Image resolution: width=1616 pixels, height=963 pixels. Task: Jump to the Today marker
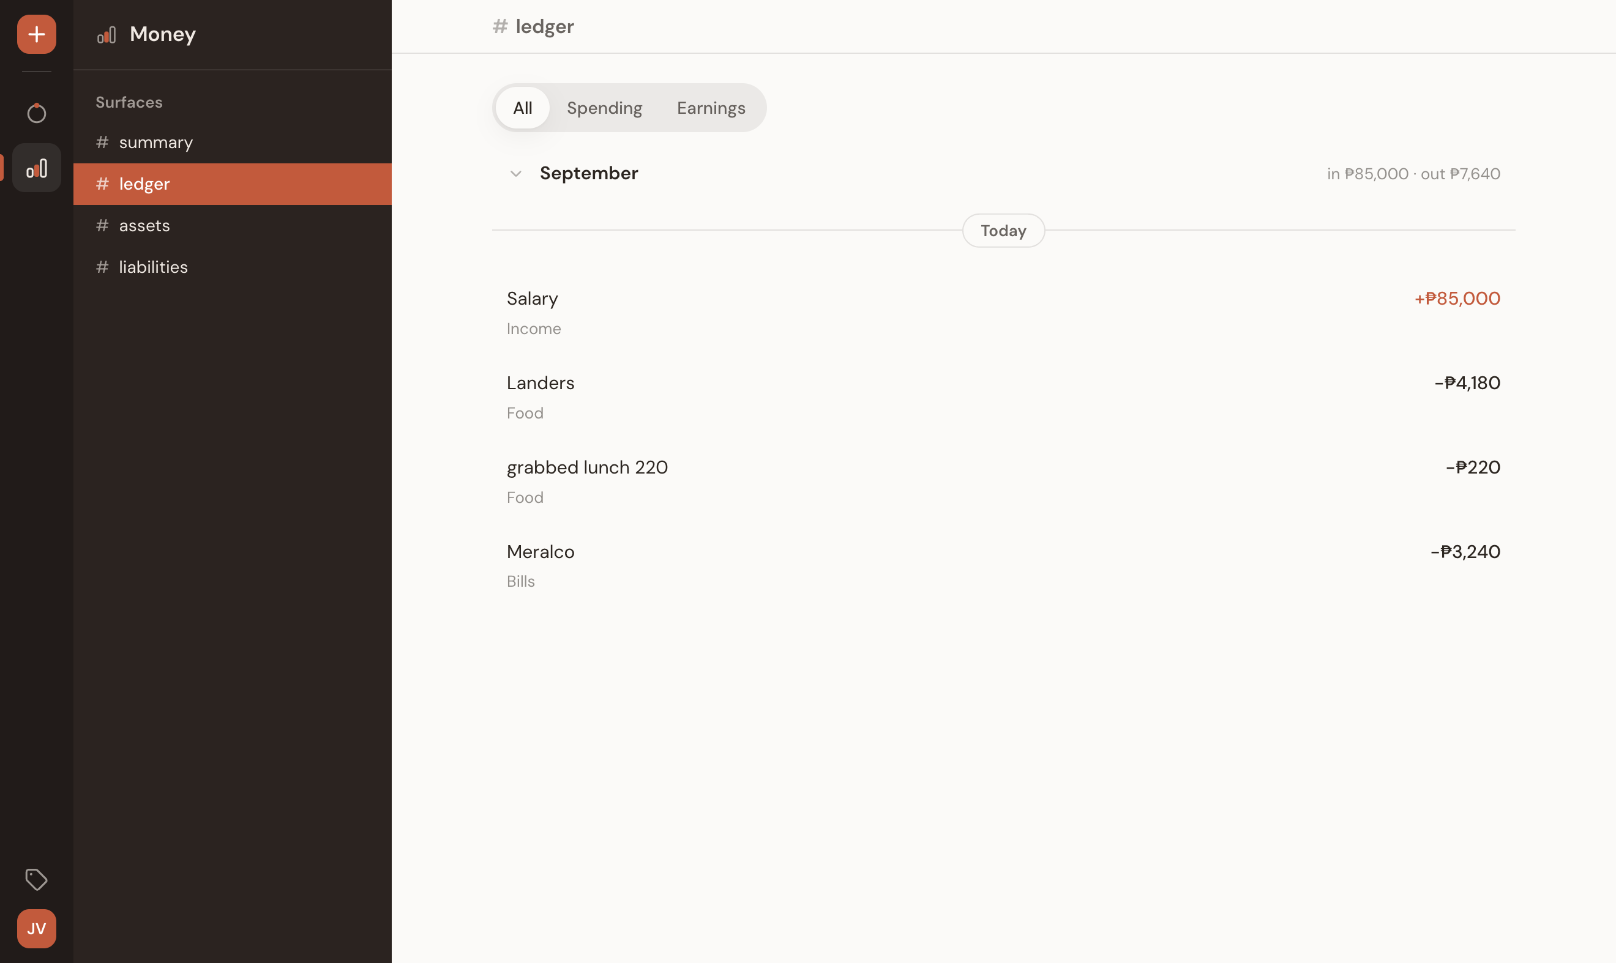pos(1003,231)
